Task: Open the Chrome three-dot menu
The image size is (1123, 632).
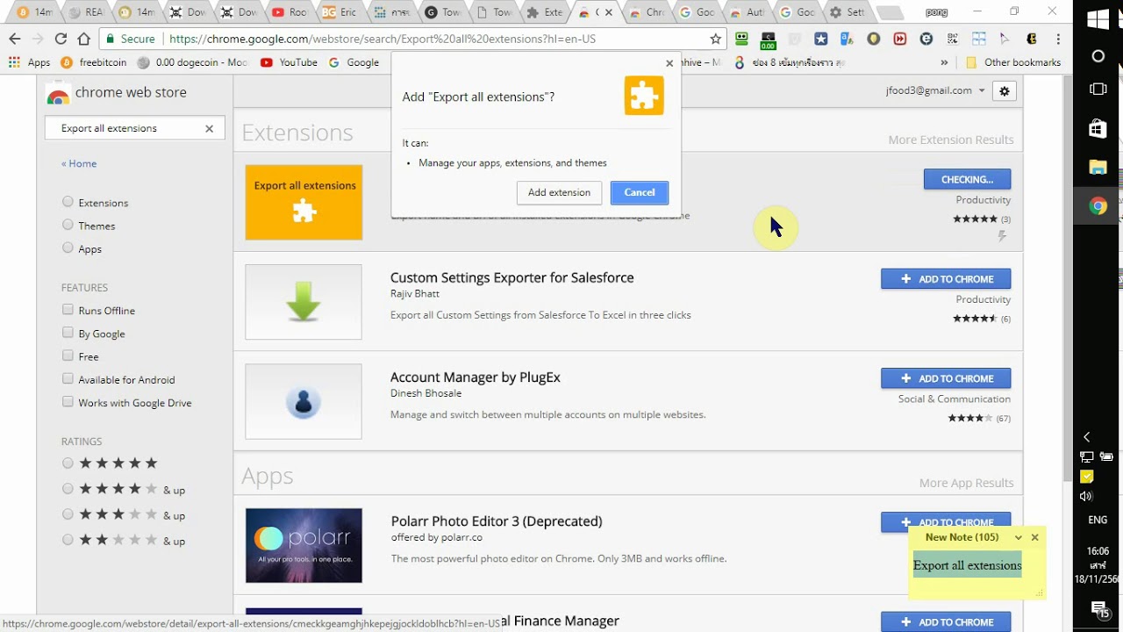Action: (x=1059, y=39)
